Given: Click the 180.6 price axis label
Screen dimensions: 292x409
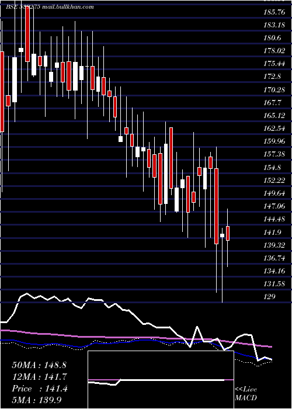Looking at the screenshot, I should (x=273, y=38).
